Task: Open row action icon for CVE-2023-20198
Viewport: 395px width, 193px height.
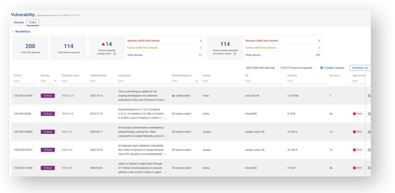Action: [369, 96]
